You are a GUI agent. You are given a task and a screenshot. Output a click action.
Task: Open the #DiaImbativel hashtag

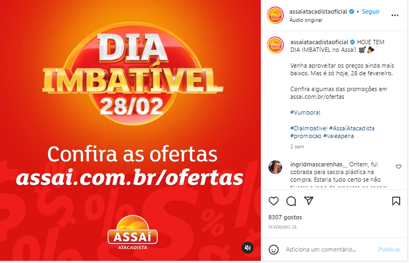pos(308,128)
